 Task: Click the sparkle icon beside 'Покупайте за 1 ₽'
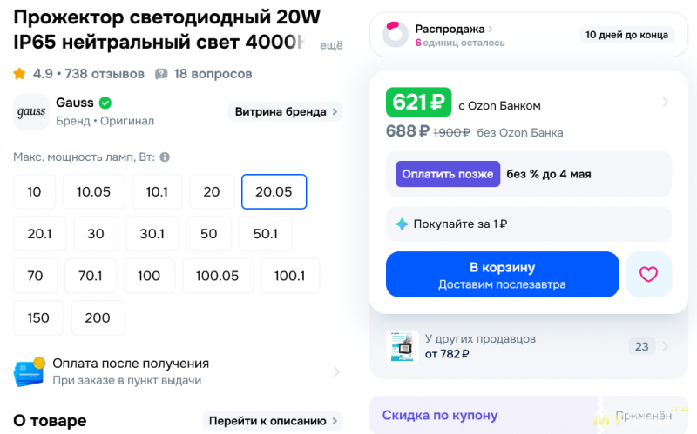point(402,224)
